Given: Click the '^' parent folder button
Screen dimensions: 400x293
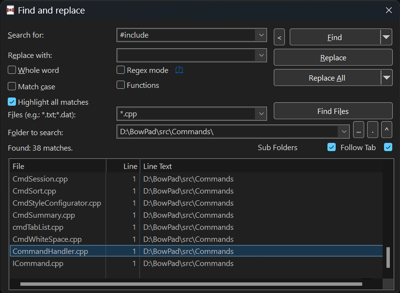Looking at the screenshot, I should pos(385,130).
